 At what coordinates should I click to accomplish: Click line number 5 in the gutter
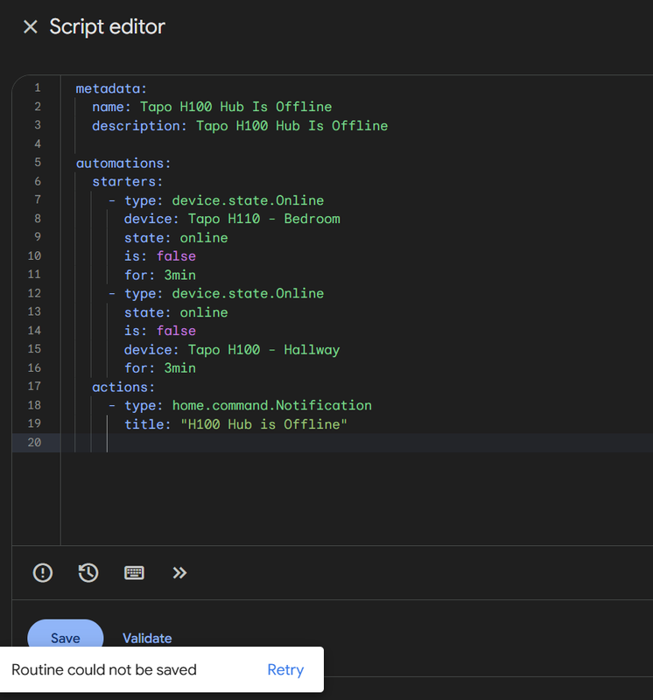pos(38,163)
